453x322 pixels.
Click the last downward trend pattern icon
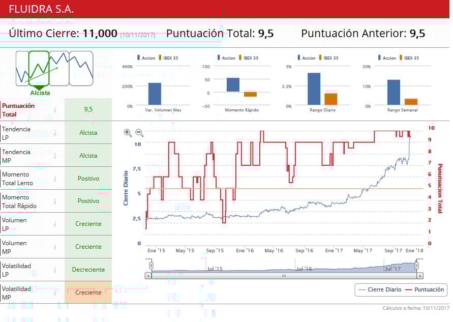pos(81,68)
